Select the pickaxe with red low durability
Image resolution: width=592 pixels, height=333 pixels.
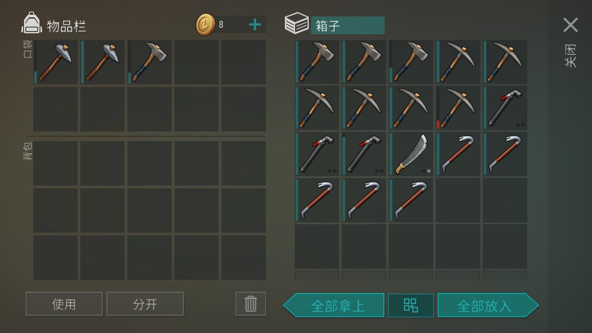458,108
